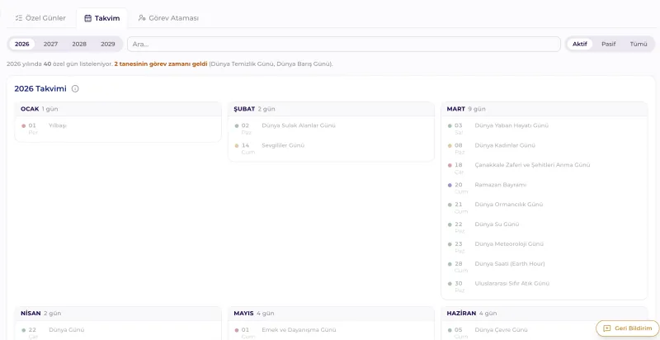Click the OCAK month header
This screenshot has height=340, width=660.
(118, 109)
